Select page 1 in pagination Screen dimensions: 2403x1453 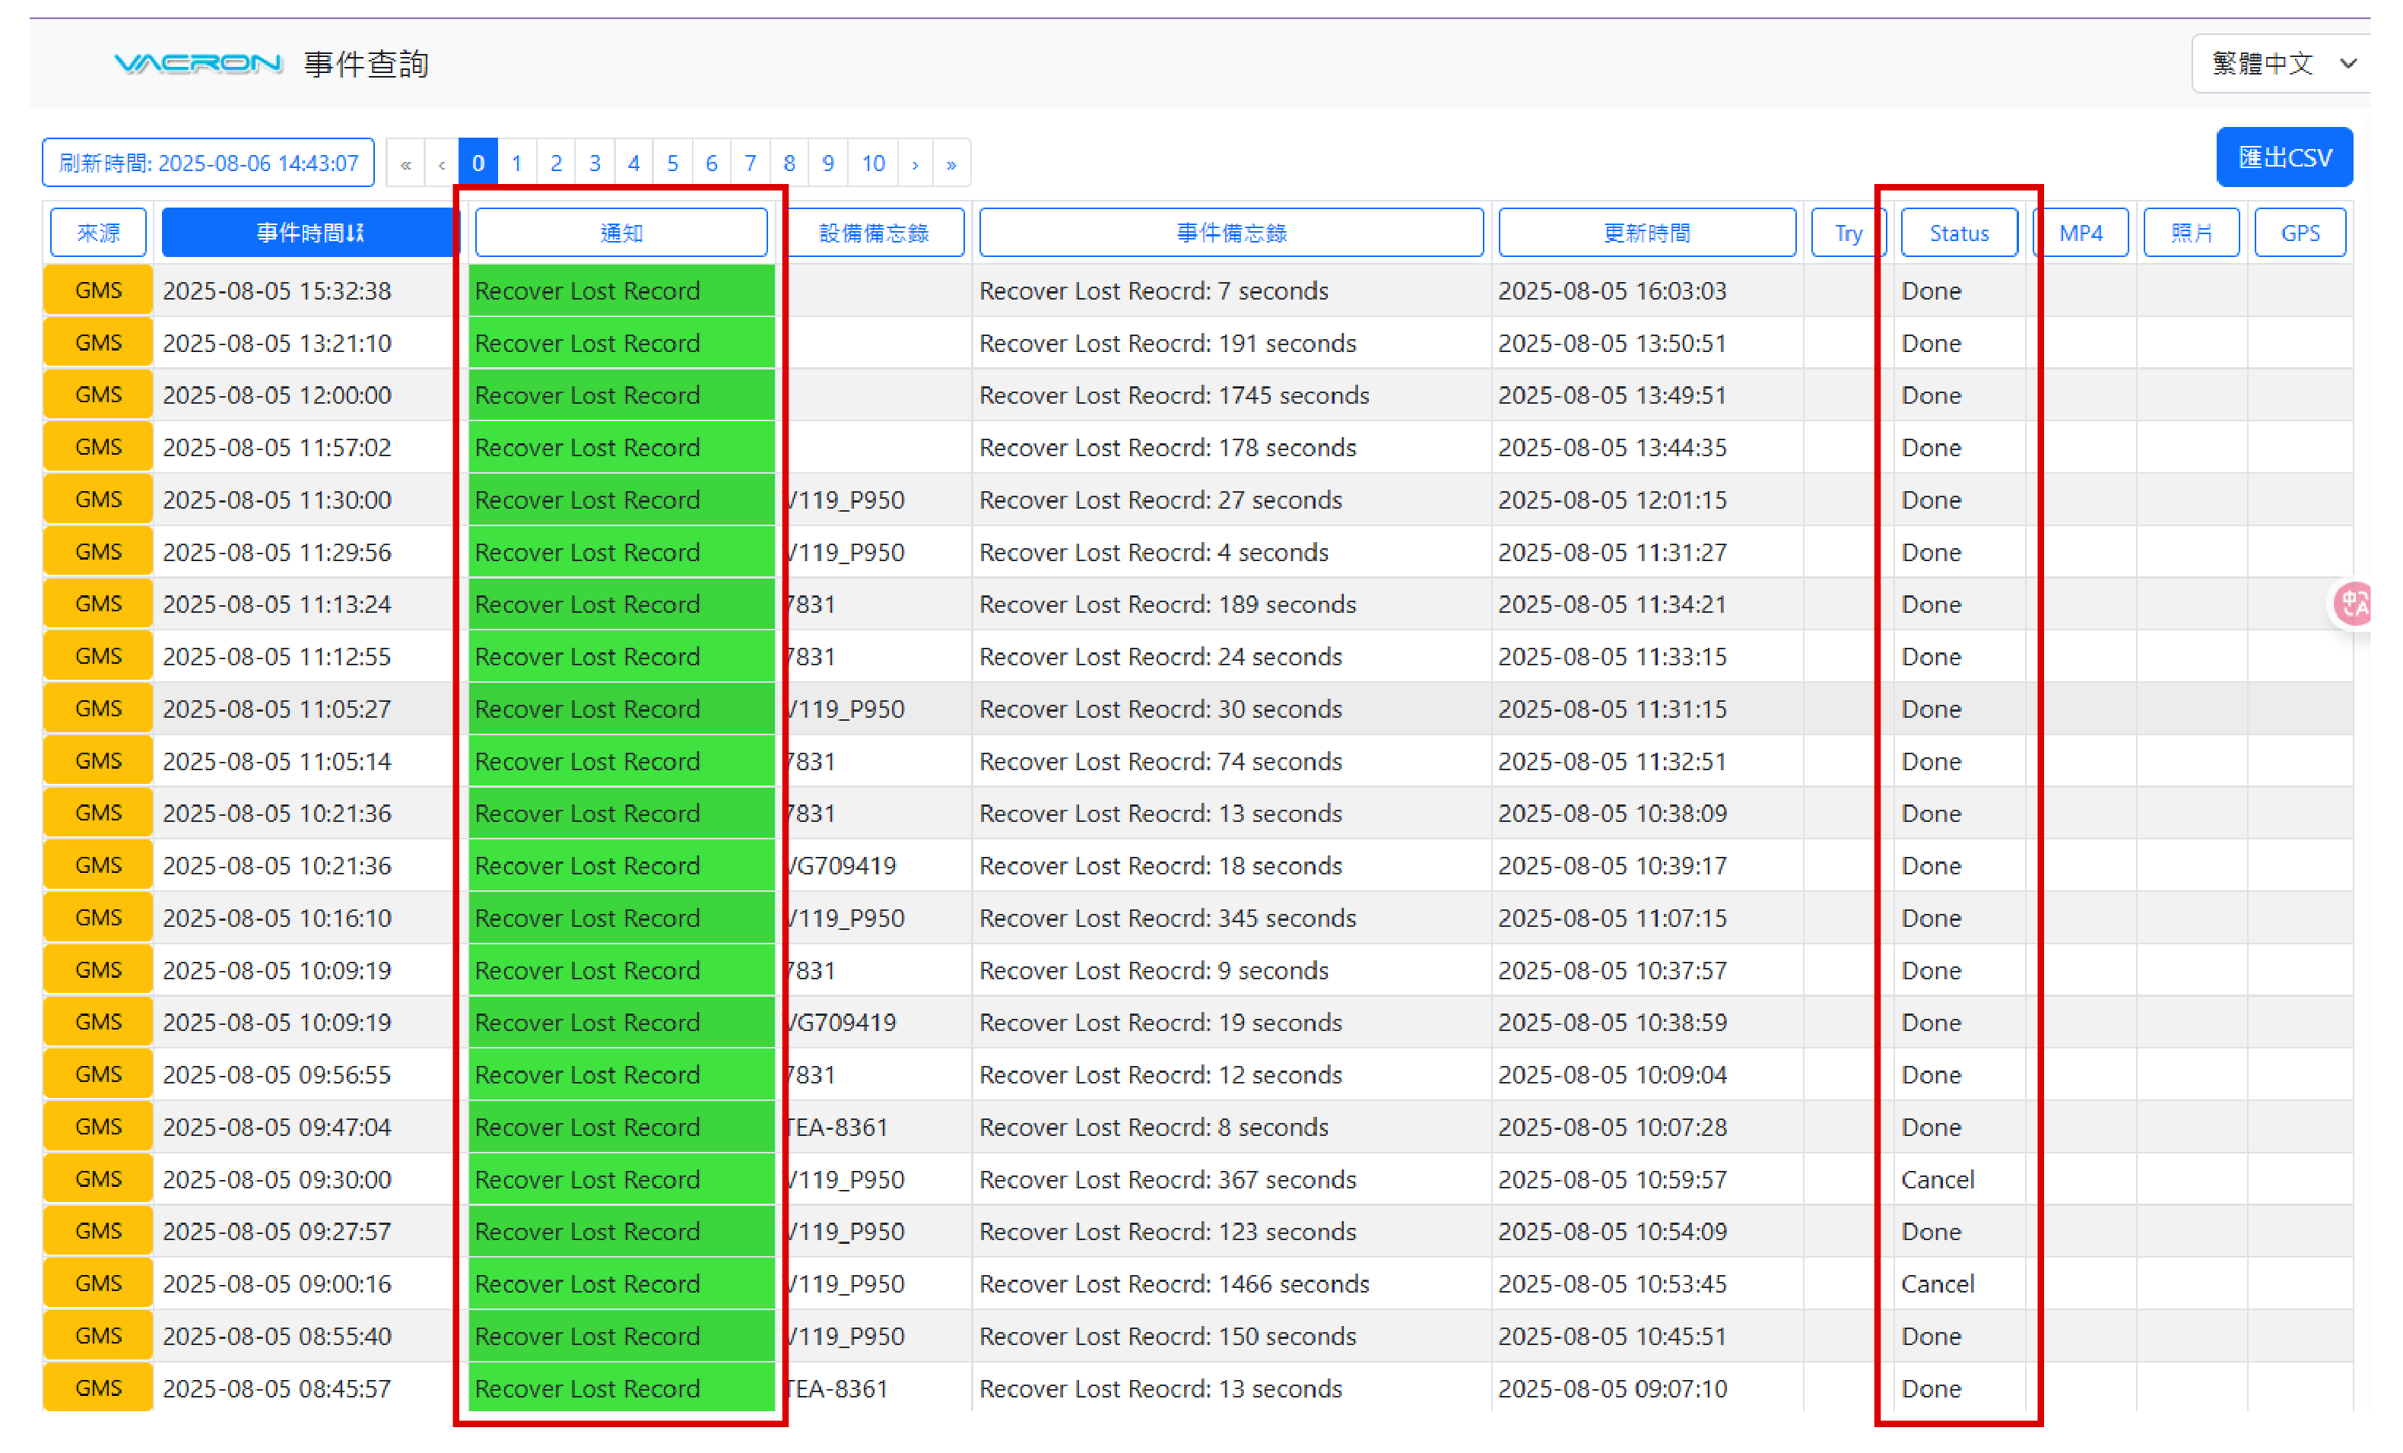(x=517, y=163)
